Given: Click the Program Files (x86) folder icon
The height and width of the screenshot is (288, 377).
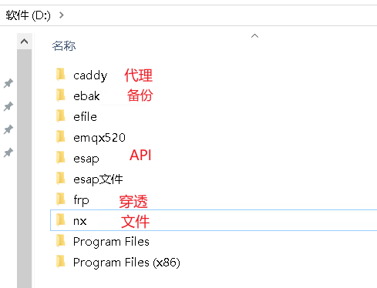Looking at the screenshot, I should point(61,262).
